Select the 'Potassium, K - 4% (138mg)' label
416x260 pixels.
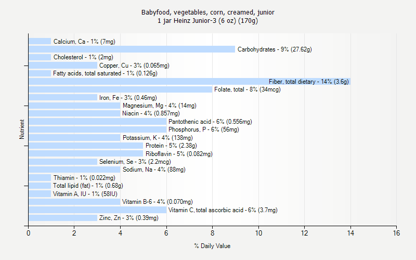click(158, 138)
